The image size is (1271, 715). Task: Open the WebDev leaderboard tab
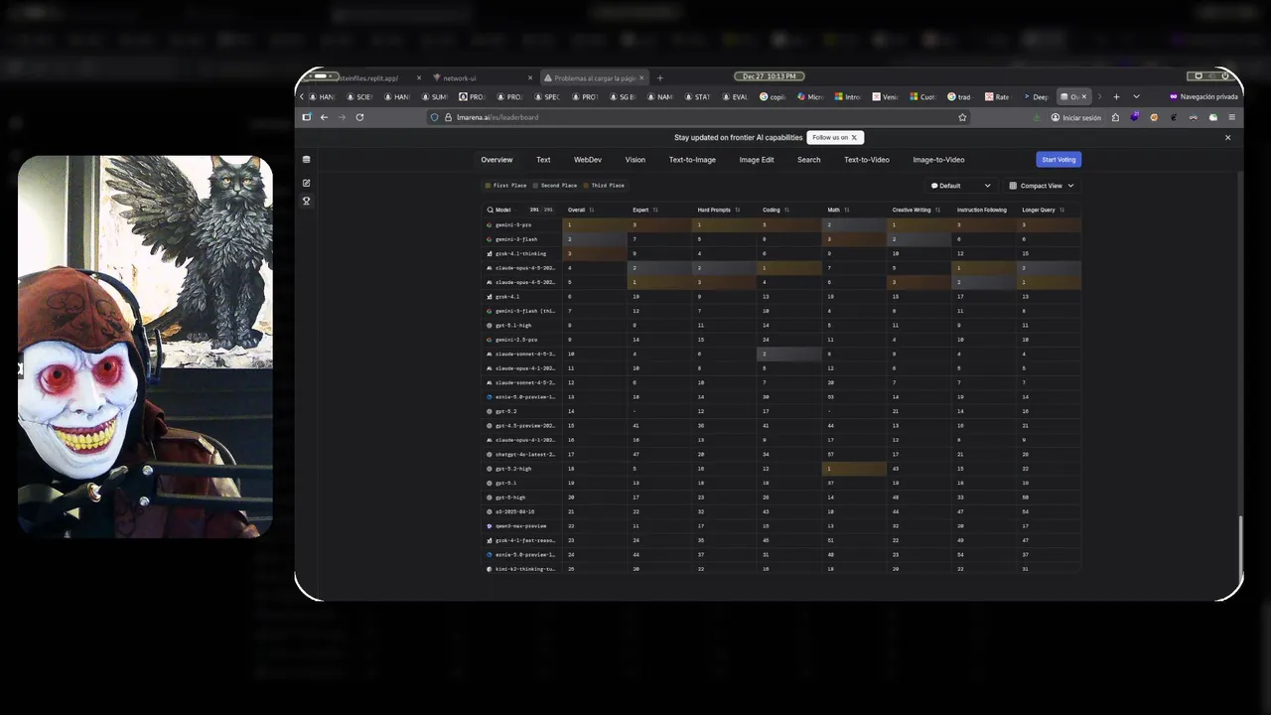point(588,160)
